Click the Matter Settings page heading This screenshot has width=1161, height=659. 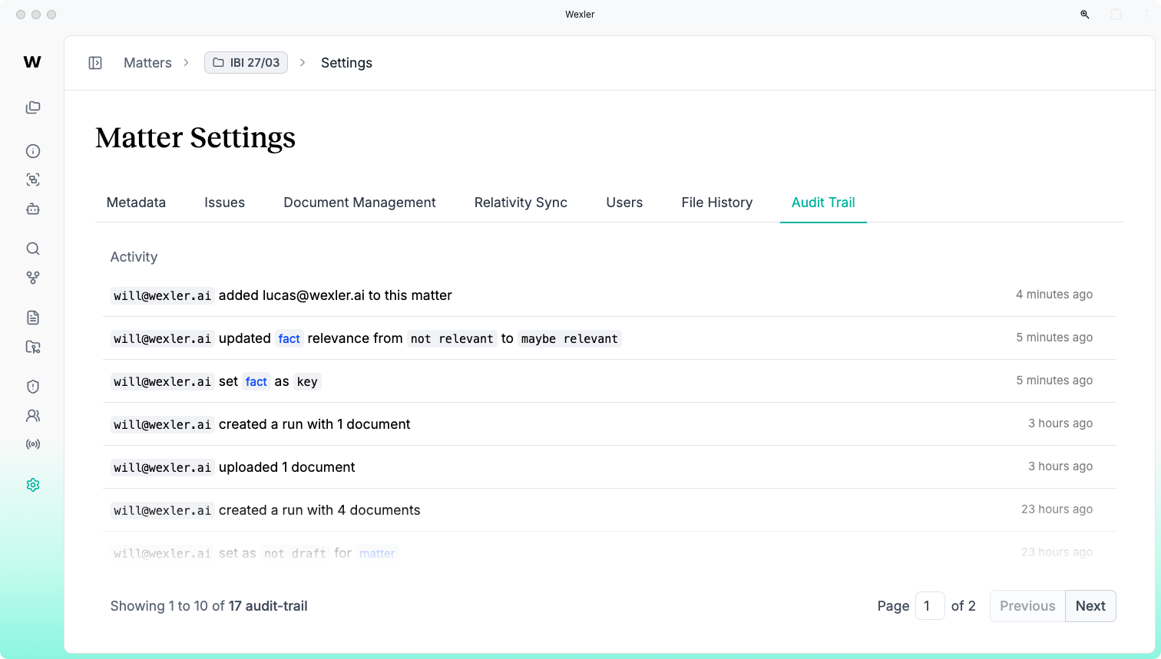point(196,137)
